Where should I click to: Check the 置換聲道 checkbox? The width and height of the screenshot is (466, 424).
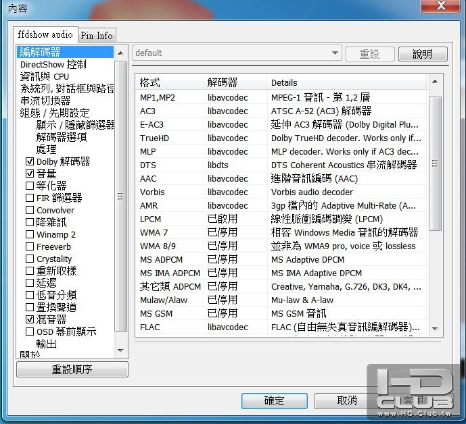coord(30,307)
